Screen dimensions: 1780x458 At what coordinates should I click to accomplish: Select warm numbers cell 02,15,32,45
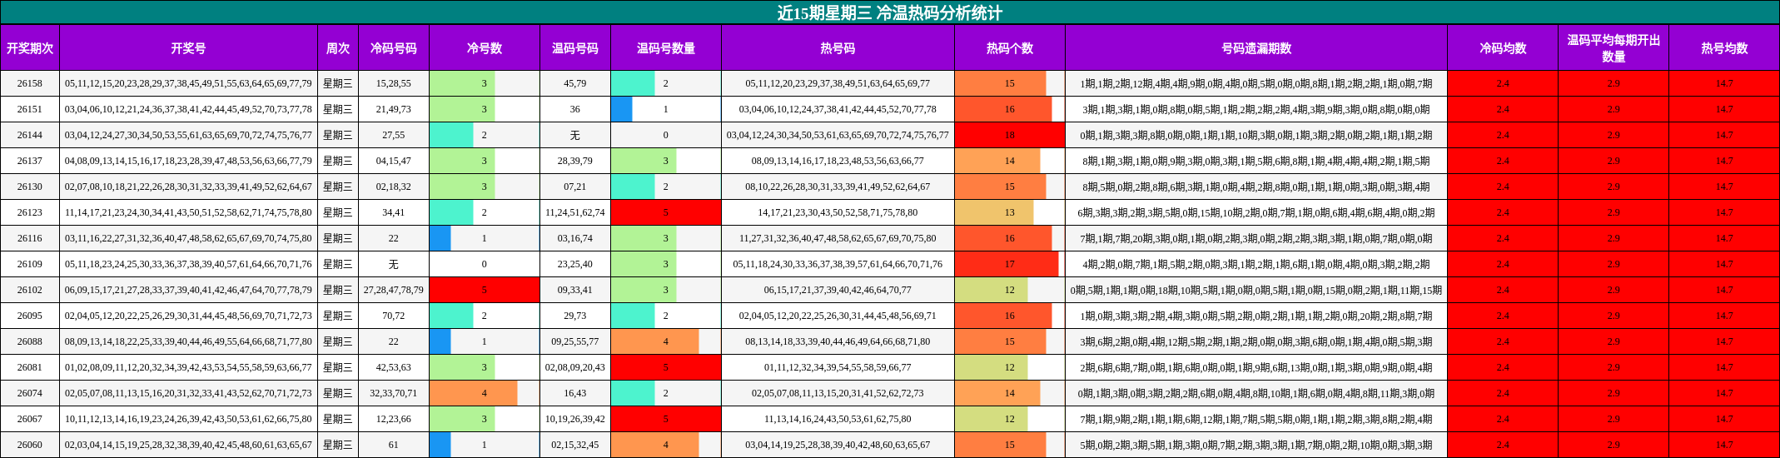pos(575,445)
